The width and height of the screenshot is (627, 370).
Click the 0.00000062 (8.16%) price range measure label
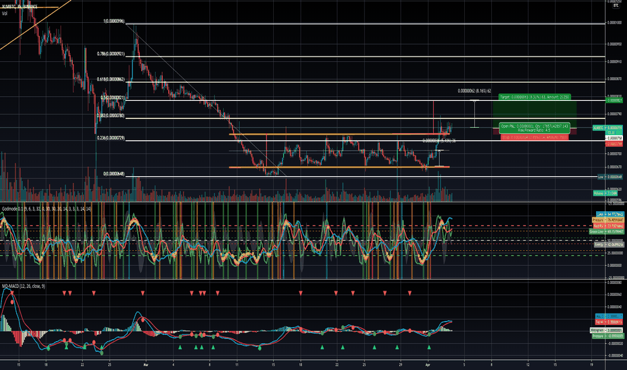pyautogui.click(x=474, y=91)
